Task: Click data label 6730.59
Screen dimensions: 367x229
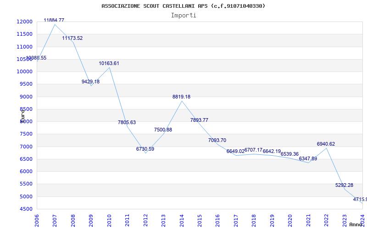Action: coord(145,149)
